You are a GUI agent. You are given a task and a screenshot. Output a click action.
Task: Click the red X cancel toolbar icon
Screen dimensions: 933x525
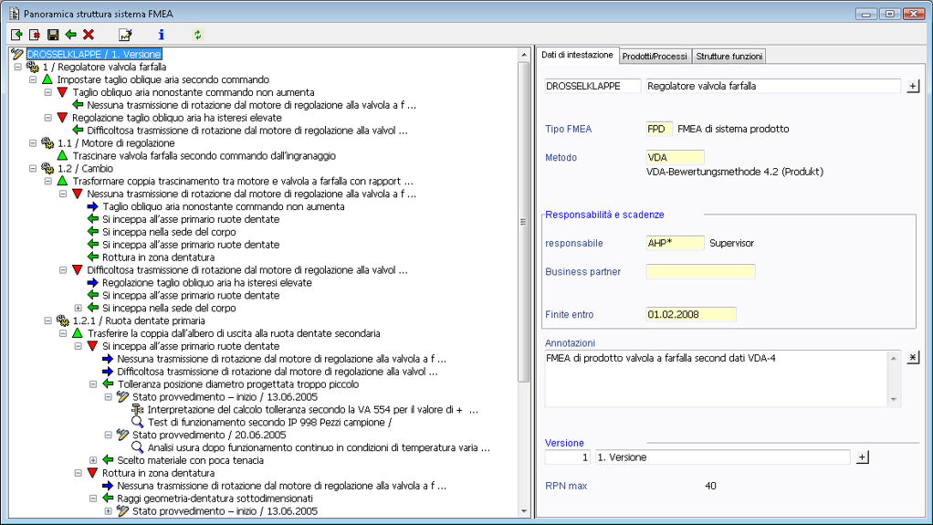[x=89, y=35]
